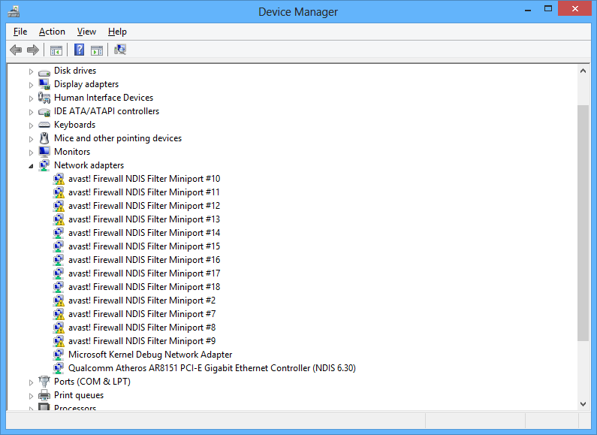Click warning icon of Miniport #11

[59, 192]
